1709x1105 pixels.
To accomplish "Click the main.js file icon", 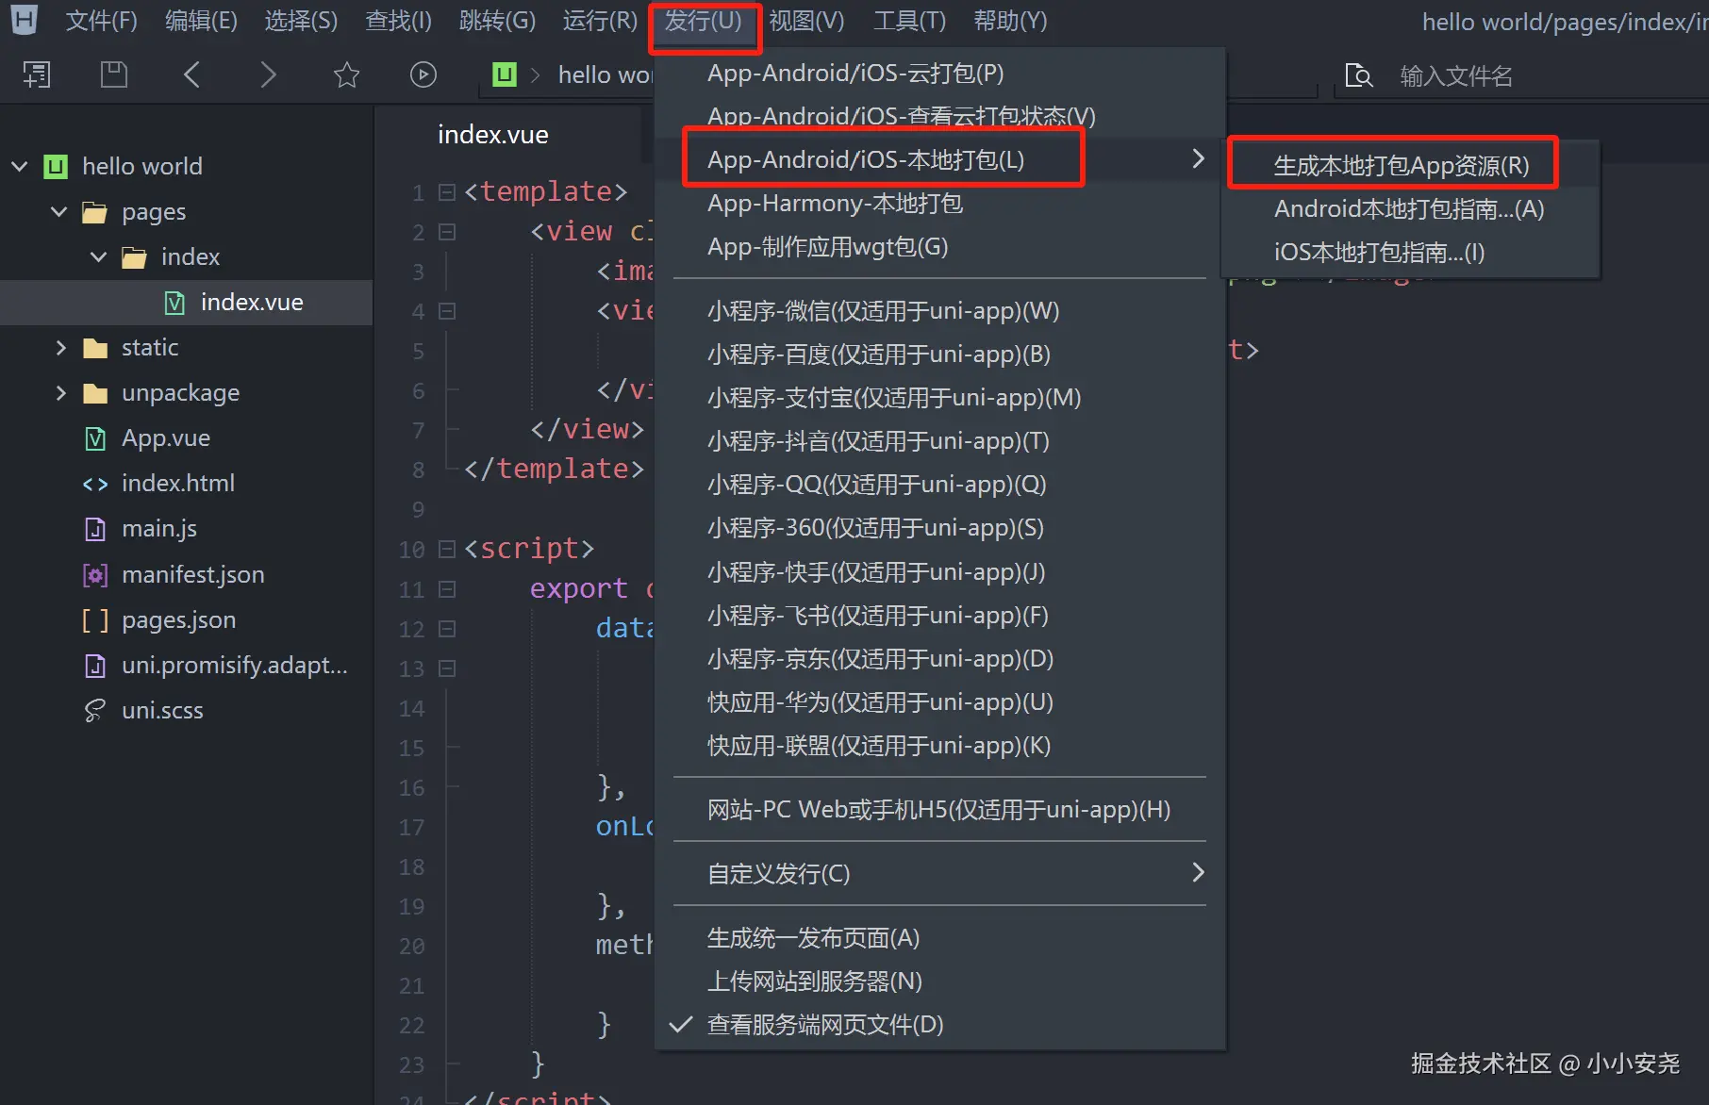I will pyautogui.click(x=95, y=529).
